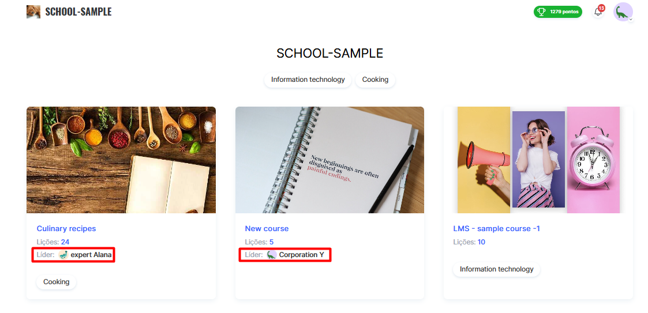648x313 pixels.
Task: Select the Cooking tag on Culinary recipes card
Action: pos(56,282)
